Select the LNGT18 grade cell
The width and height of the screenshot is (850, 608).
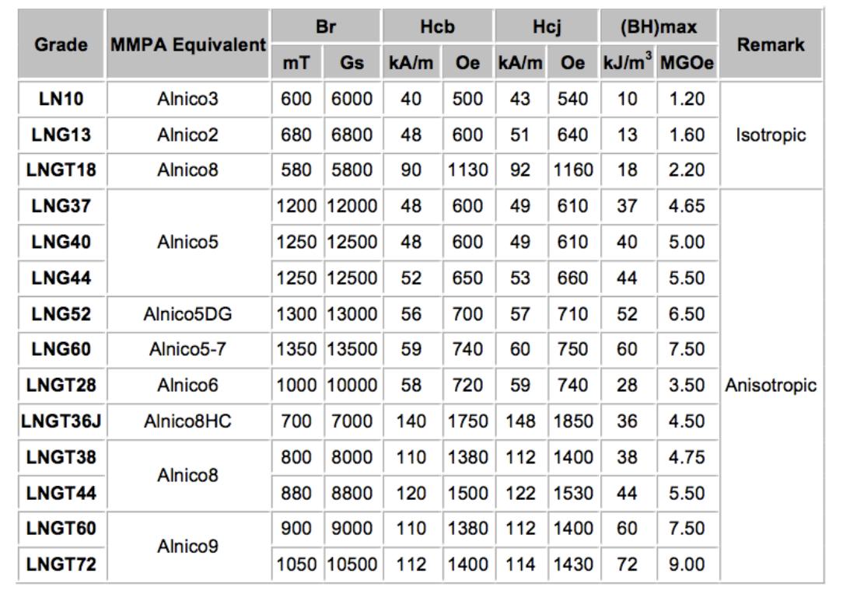point(61,170)
